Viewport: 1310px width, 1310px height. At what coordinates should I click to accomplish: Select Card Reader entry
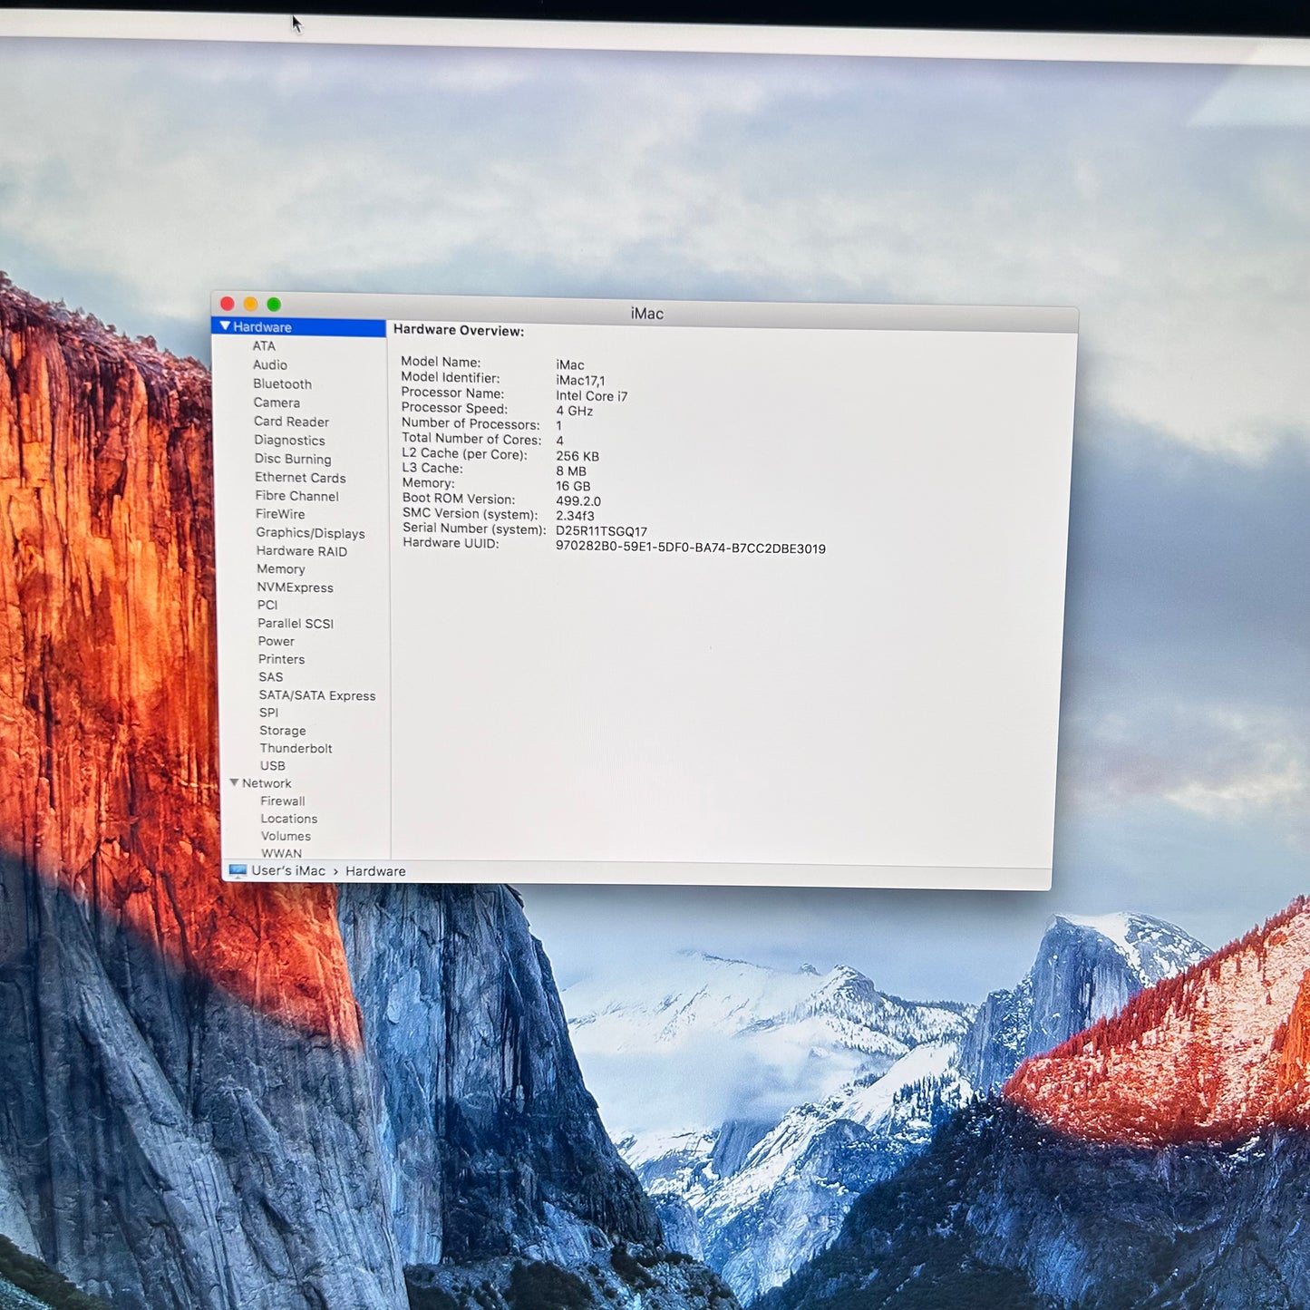tap(291, 422)
